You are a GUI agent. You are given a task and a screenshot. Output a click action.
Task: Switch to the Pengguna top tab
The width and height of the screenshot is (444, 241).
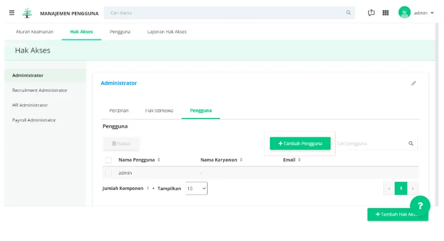click(x=120, y=32)
